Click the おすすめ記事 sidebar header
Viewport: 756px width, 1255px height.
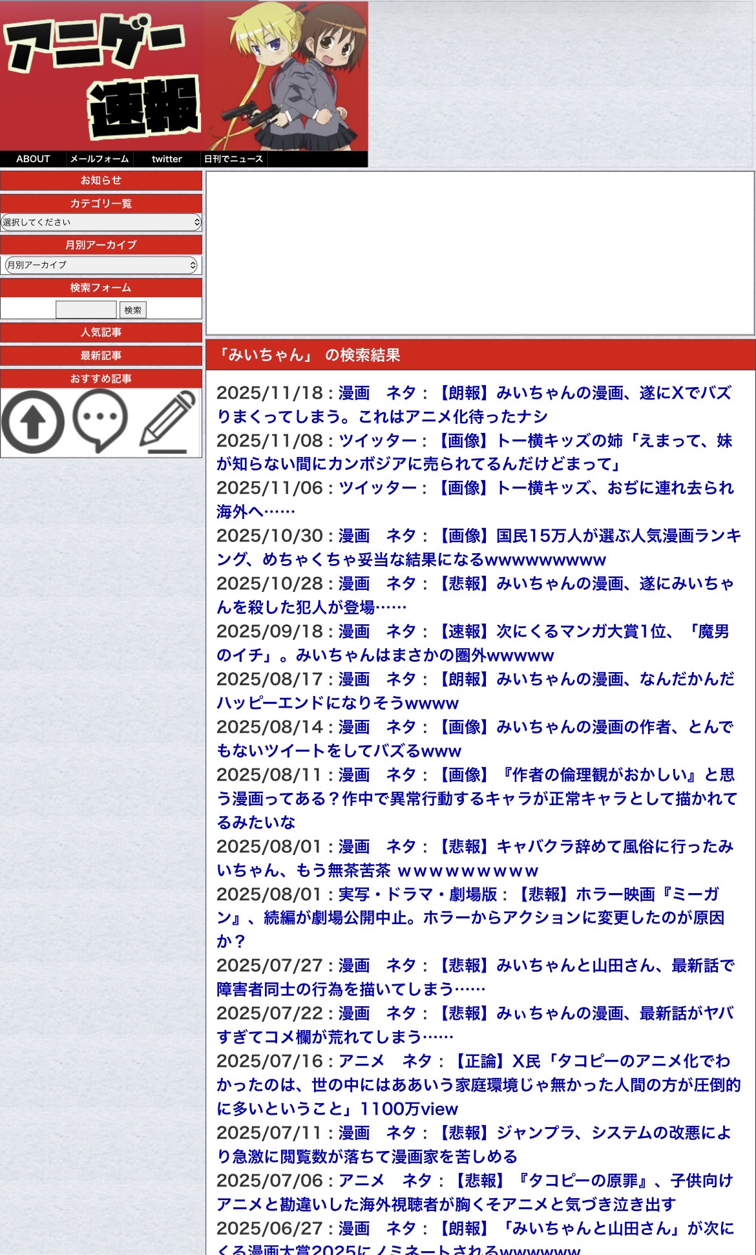101,379
